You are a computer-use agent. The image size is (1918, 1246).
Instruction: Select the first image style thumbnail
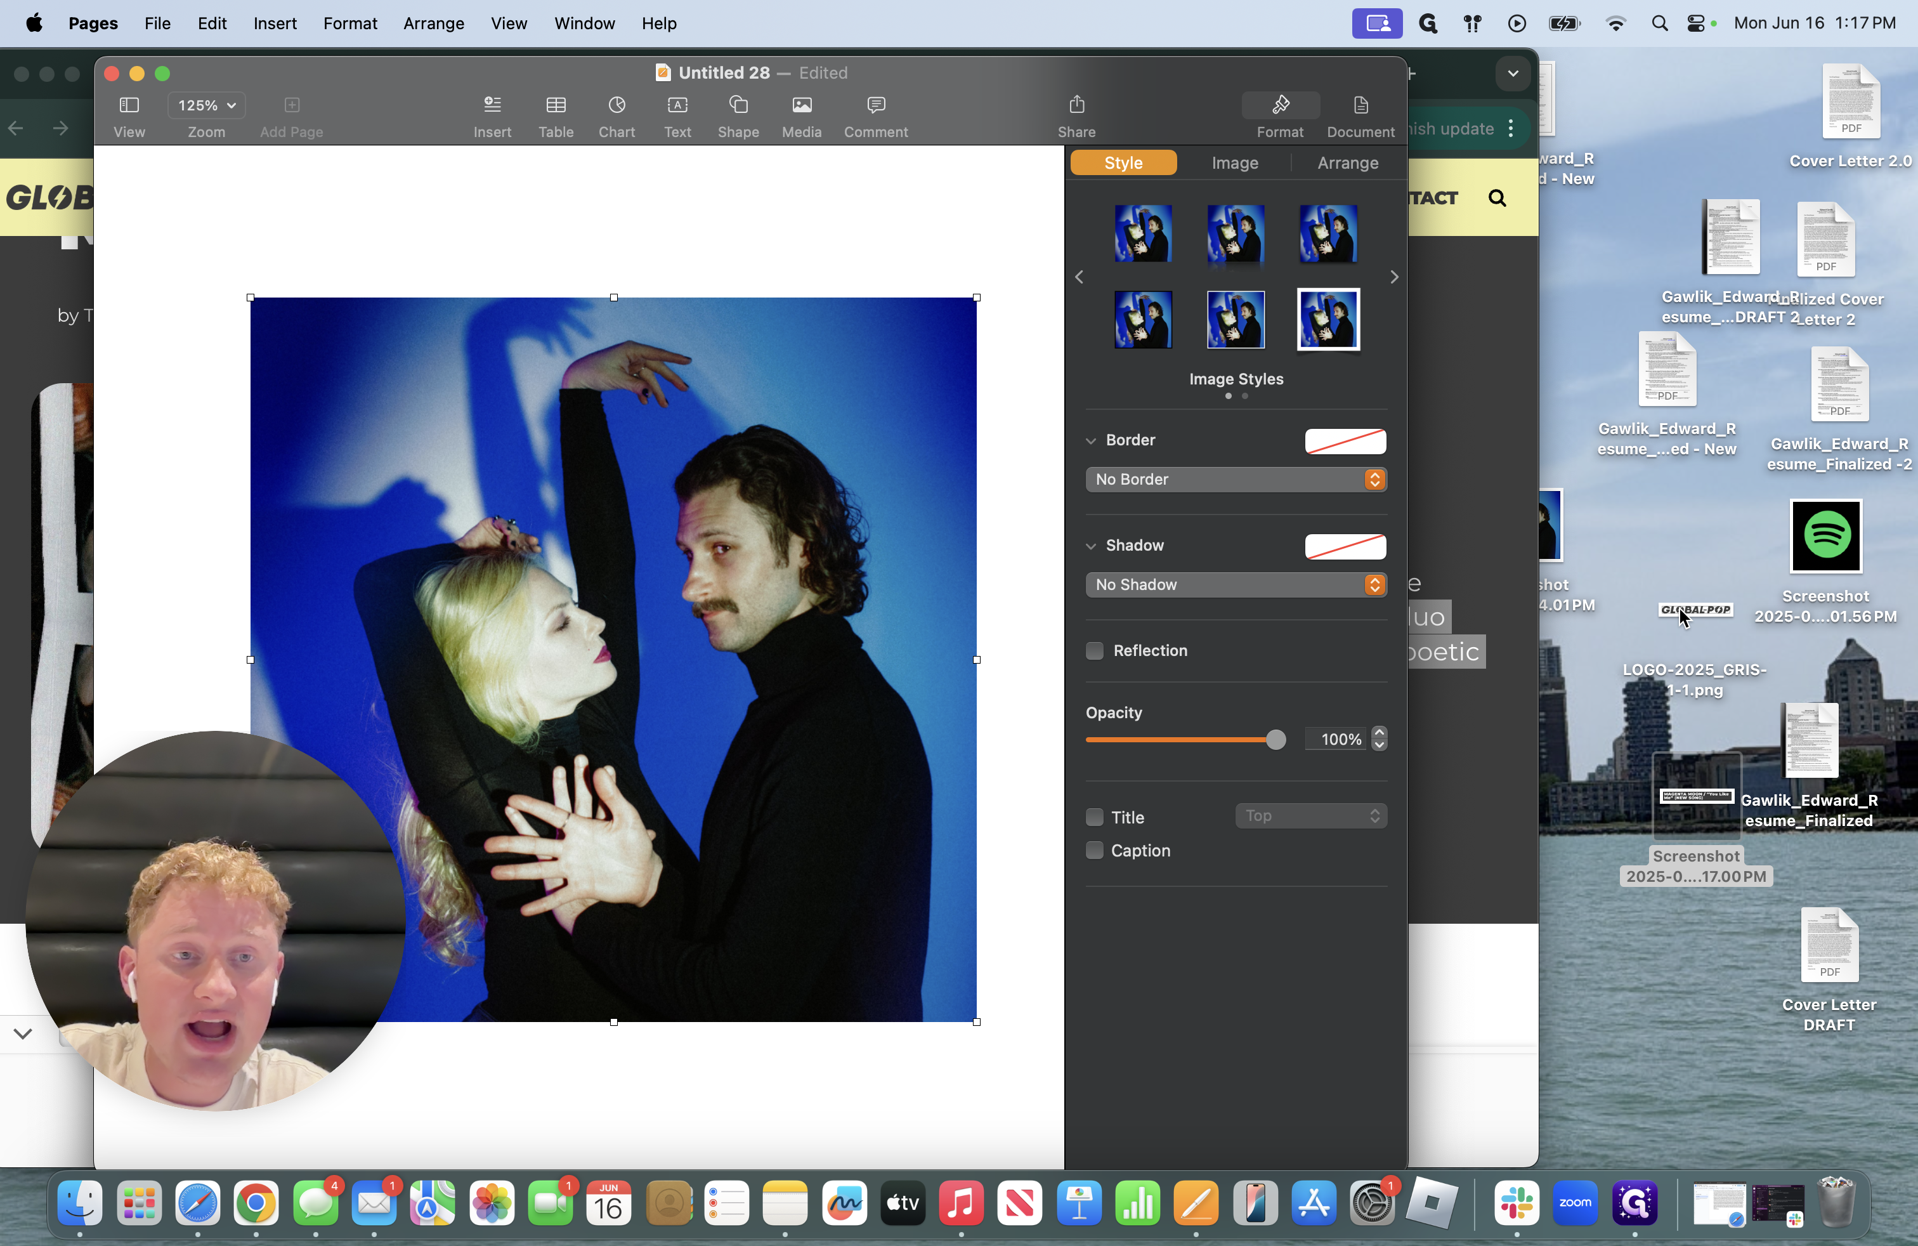click(x=1143, y=233)
